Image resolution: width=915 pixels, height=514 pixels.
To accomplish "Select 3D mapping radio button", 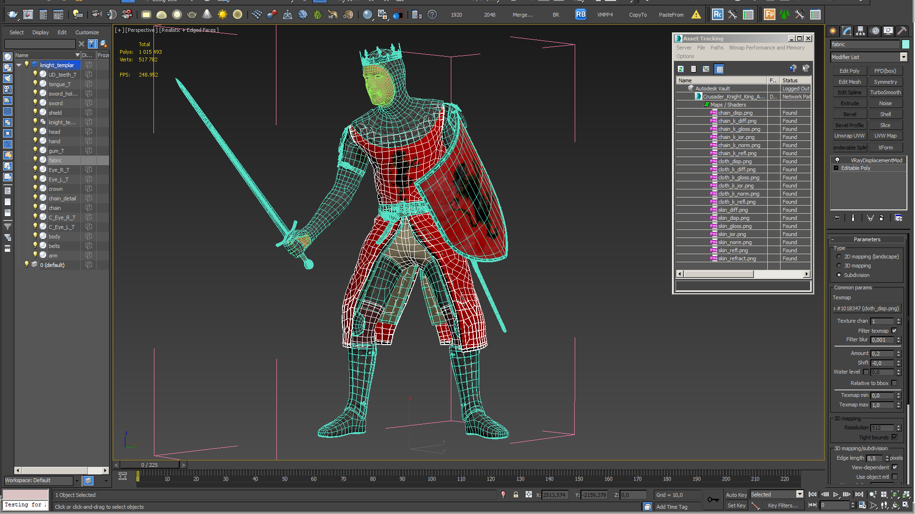I will pos(839,266).
